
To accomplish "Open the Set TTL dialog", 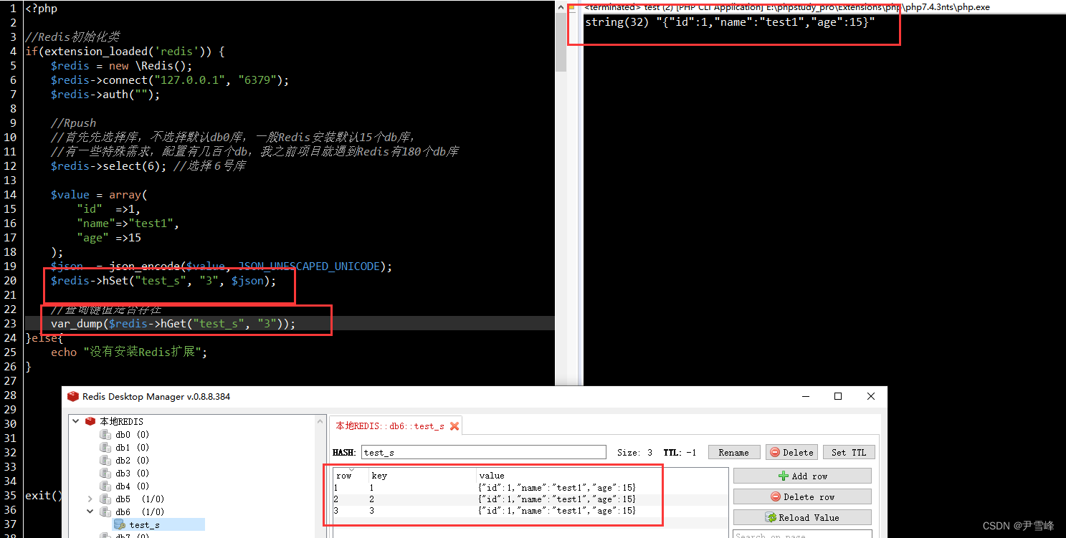I will pos(849,452).
